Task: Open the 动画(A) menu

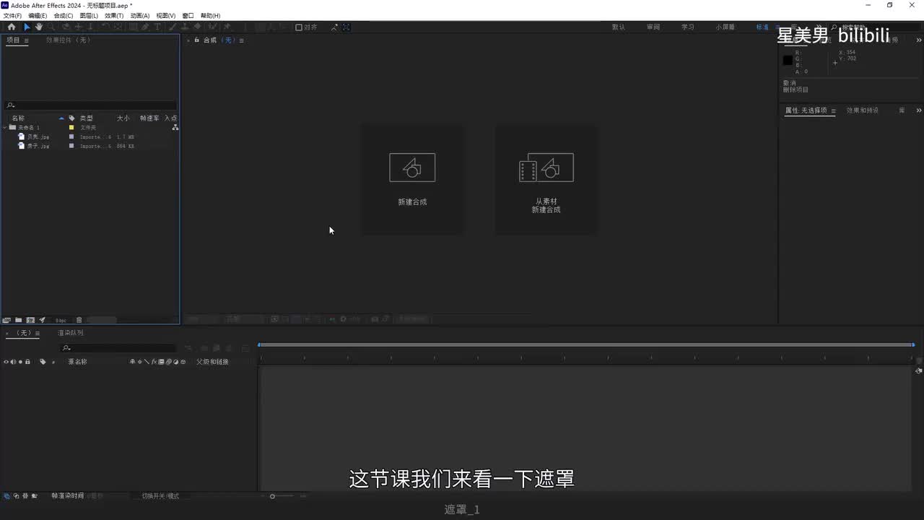Action: tap(140, 15)
